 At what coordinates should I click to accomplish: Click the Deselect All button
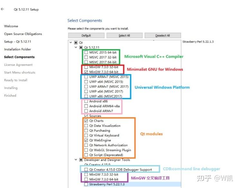click(163, 35)
